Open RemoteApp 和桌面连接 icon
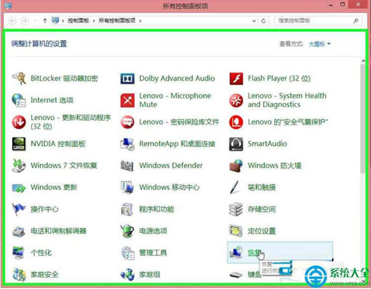Screen dimensions: 371x289 click(127, 144)
